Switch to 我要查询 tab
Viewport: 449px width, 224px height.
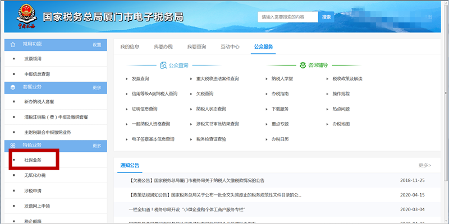tap(197, 46)
